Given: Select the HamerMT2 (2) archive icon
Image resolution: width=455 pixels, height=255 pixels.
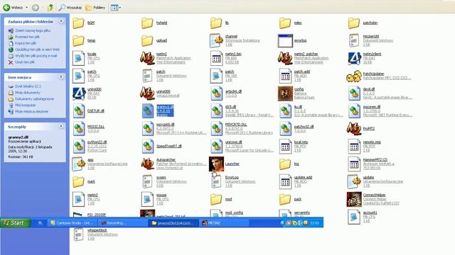Looking at the screenshot, I should (354, 164).
